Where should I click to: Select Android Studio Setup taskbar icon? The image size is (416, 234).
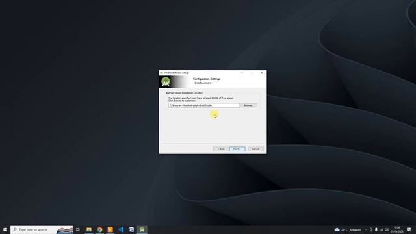coord(142,229)
